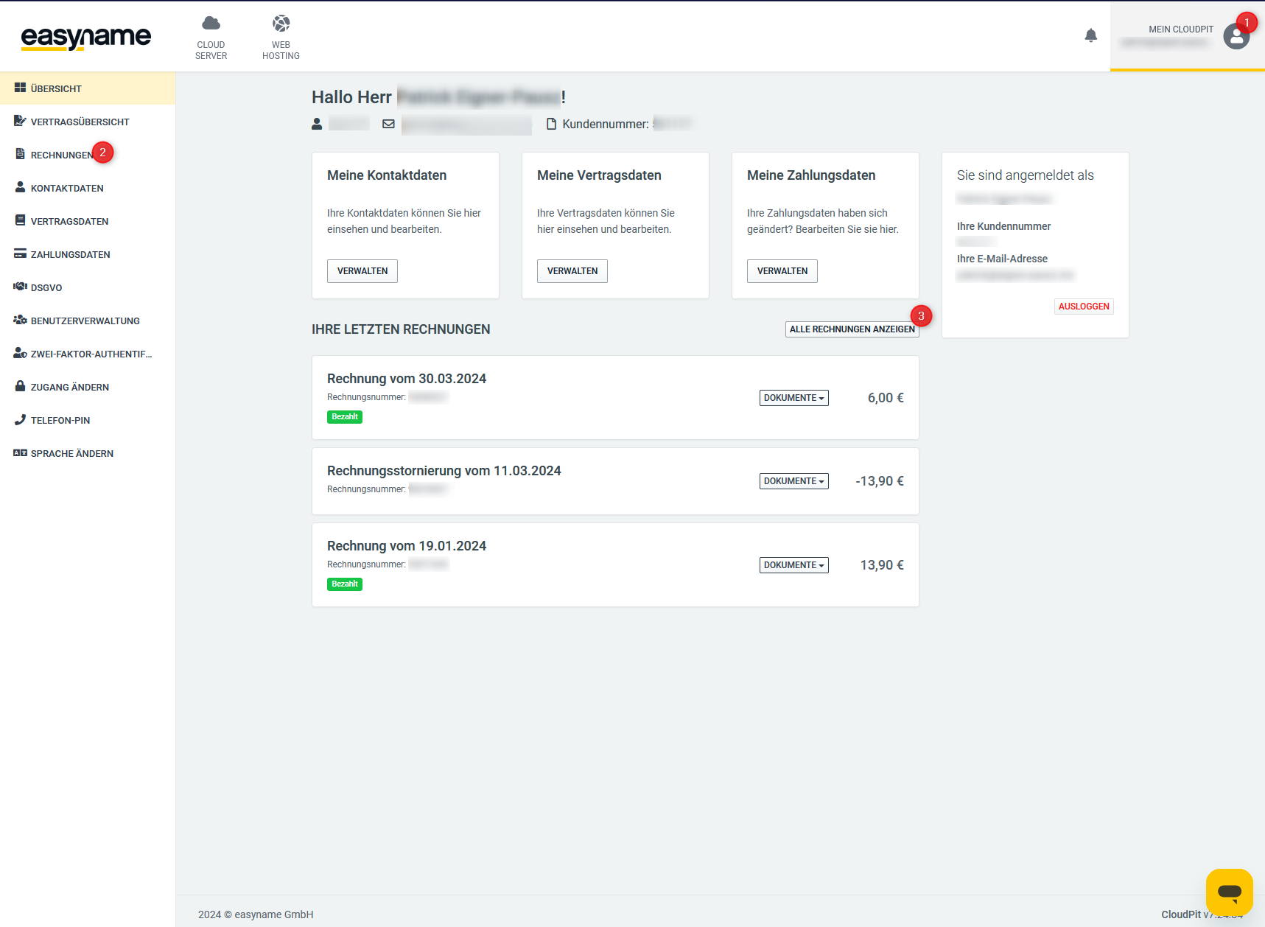The image size is (1265, 927).
Task: Open the Cloud Server section
Action: [x=211, y=37]
